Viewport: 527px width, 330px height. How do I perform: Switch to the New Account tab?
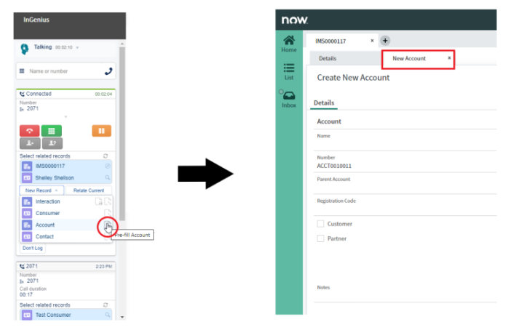click(409, 58)
